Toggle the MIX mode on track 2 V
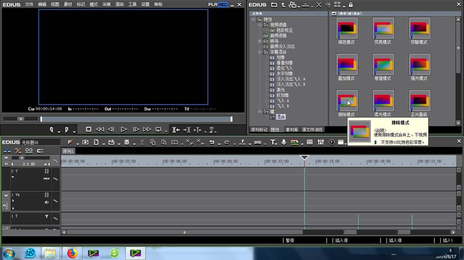Image resolution: width=464 pixels, height=260 pixels. [x=46, y=179]
